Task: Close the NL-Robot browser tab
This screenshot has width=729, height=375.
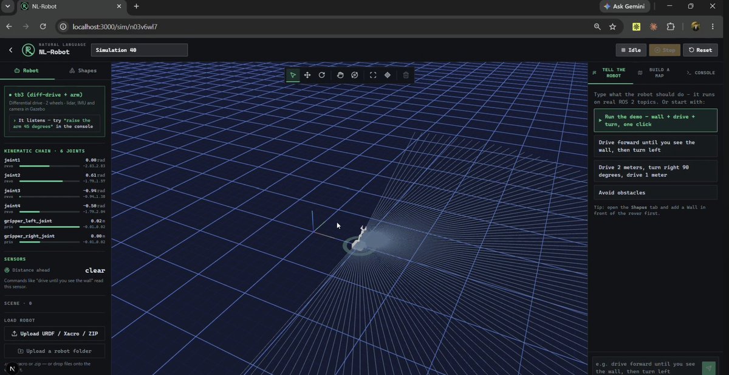Action: point(118,6)
